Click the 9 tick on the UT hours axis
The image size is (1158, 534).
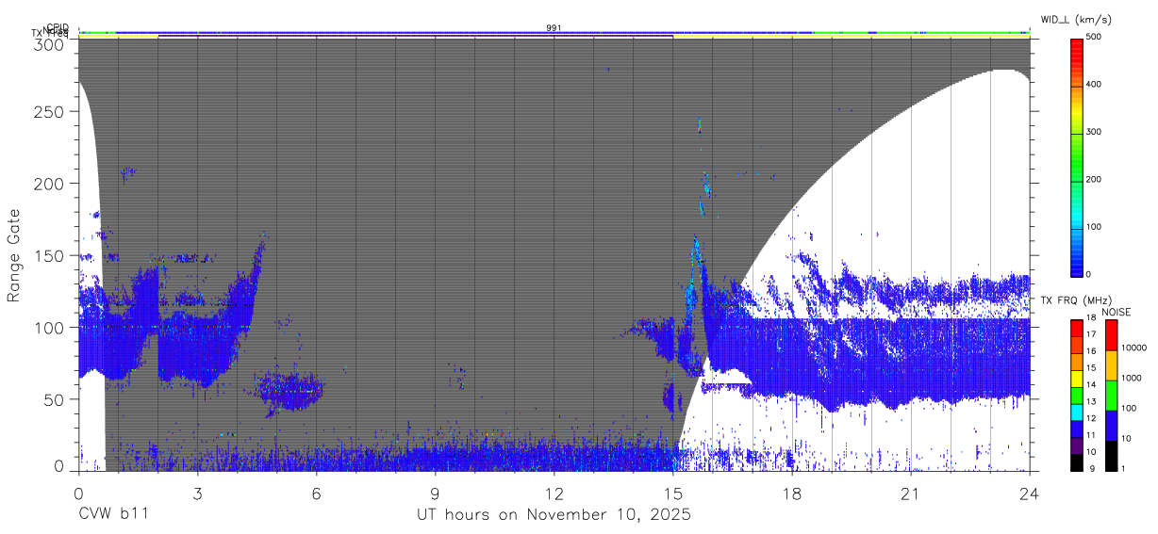click(435, 493)
